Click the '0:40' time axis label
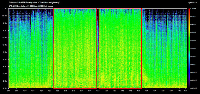The height and width of the screenshot is (94, 200). [73, 91]
